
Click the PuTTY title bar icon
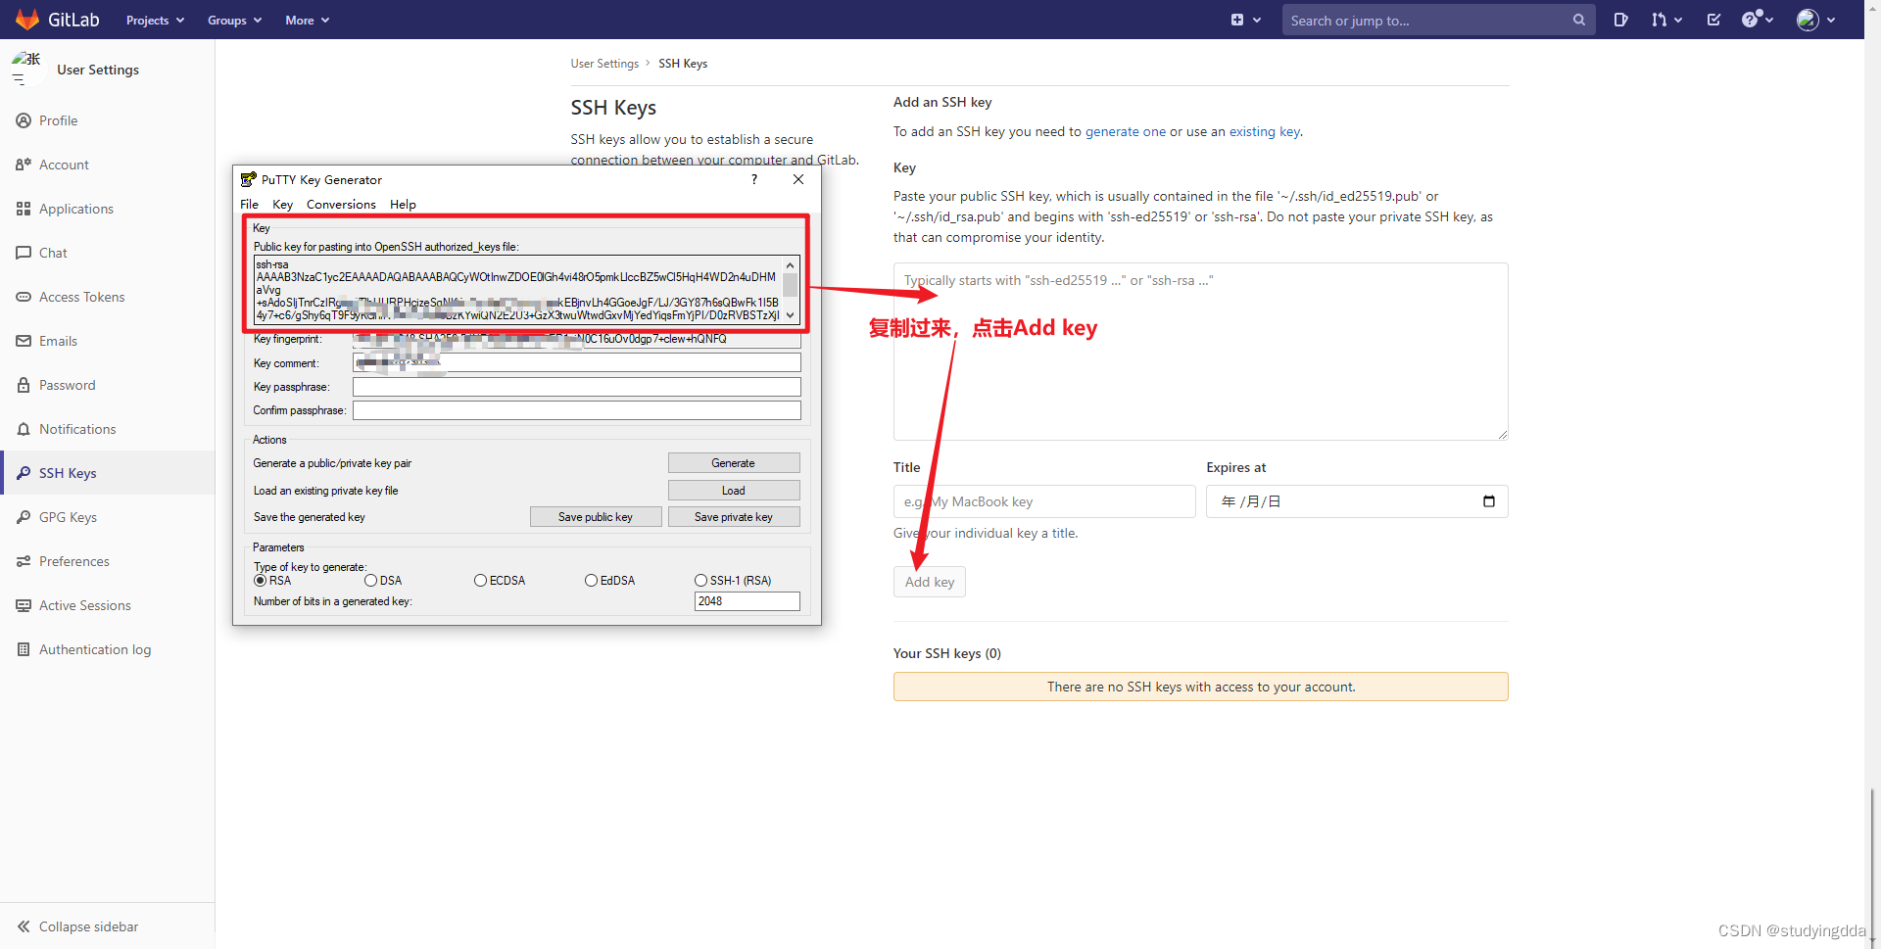[249, 179]
